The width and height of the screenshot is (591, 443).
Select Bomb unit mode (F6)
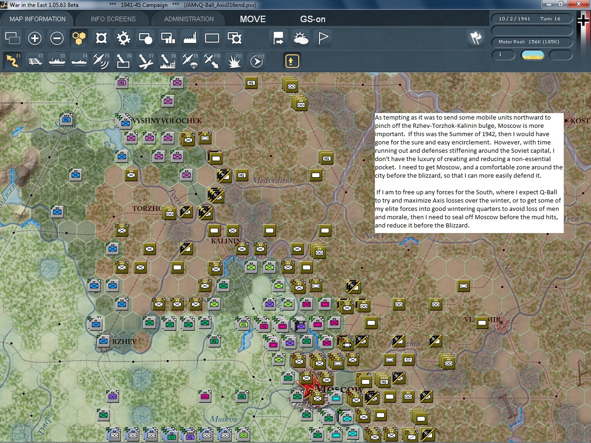tap(123, 61)
